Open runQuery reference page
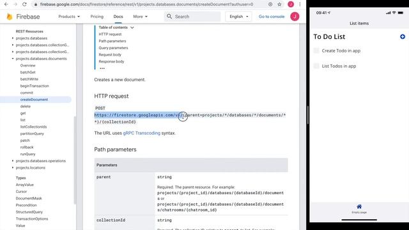This screenshot has height=230, width=409. click(x=27, y=154)
